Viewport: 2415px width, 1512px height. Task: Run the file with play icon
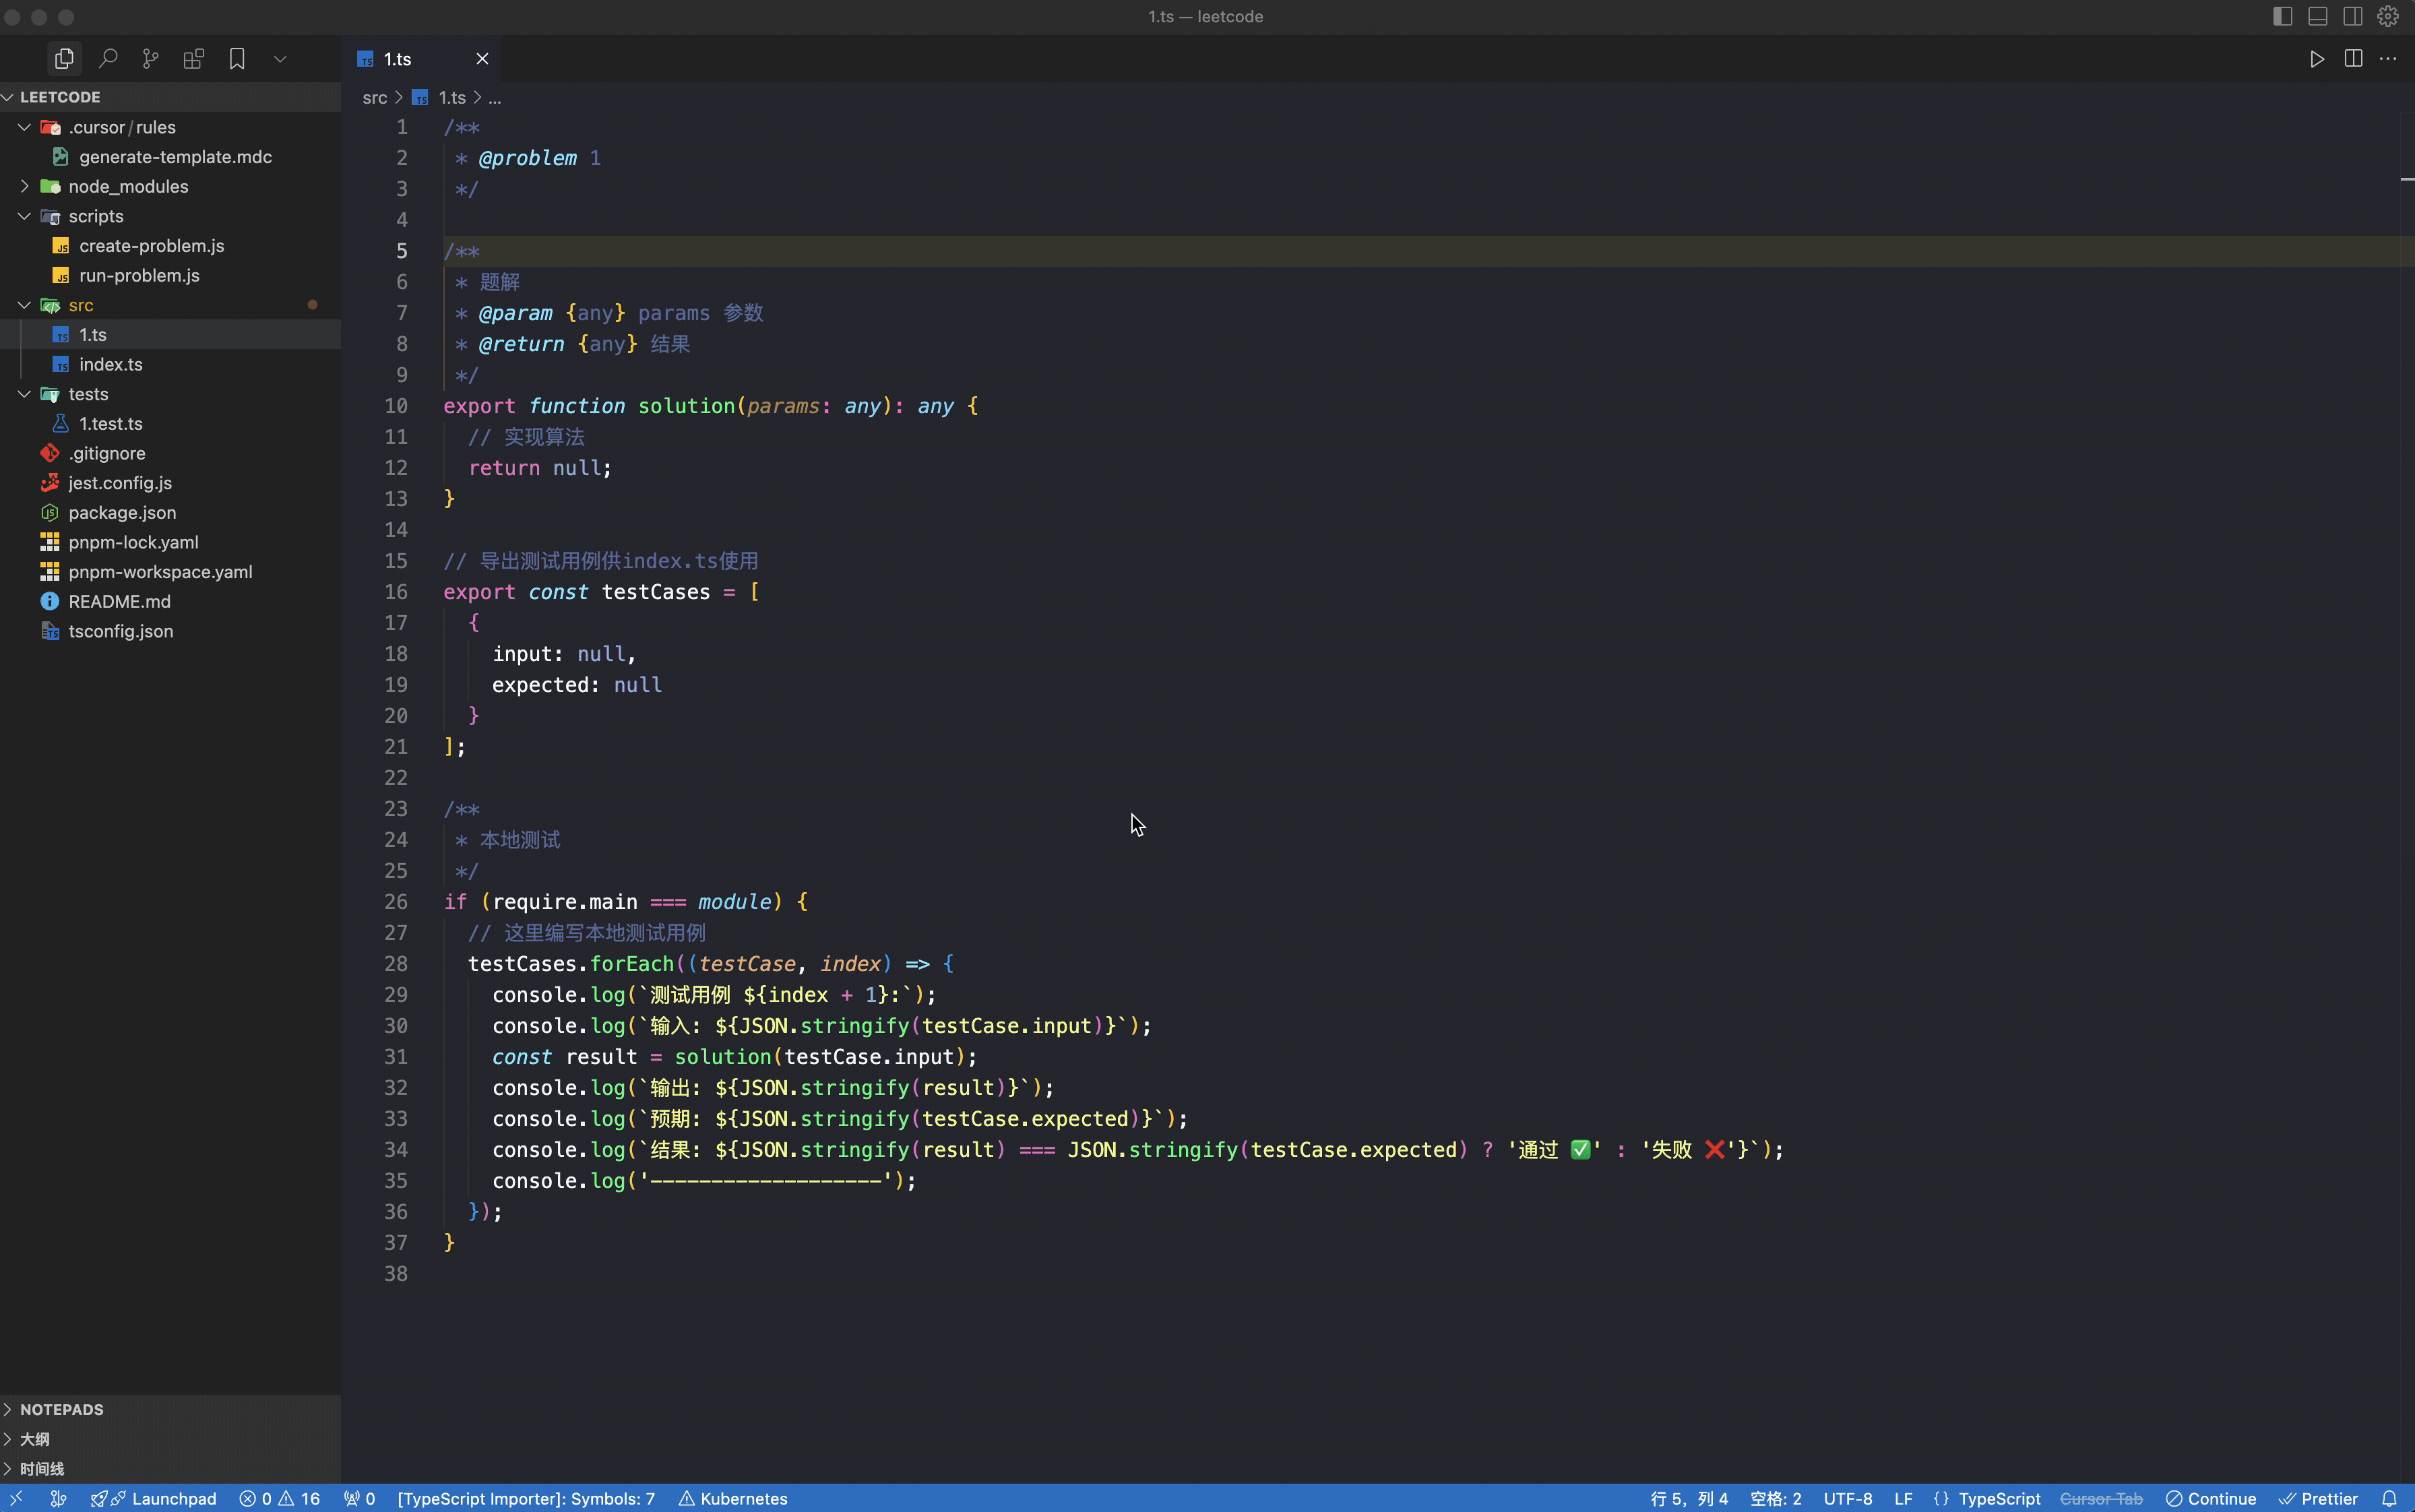(x=2316, y=59)
